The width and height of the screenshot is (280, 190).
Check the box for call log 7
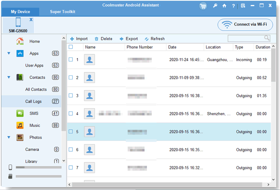click(x=71, y=167)
